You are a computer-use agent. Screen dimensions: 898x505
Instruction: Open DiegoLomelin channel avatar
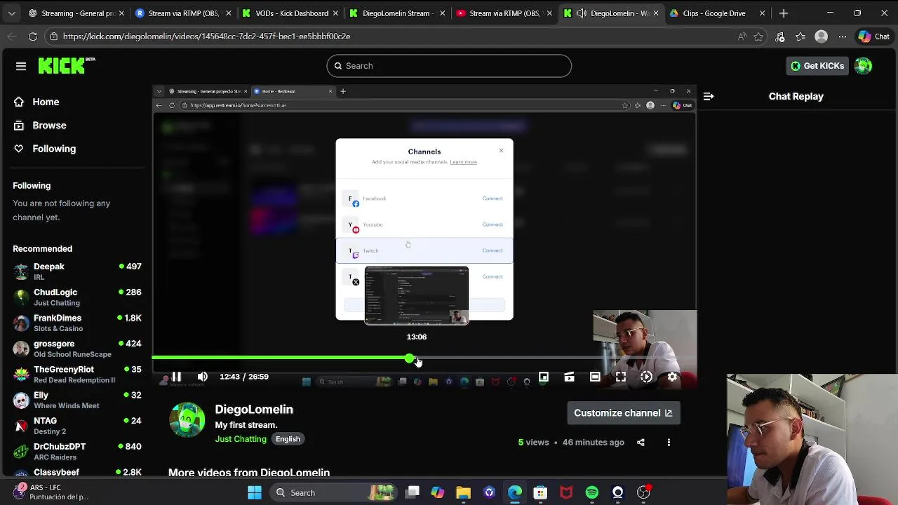pyautogui.click(x=187, y=419)
